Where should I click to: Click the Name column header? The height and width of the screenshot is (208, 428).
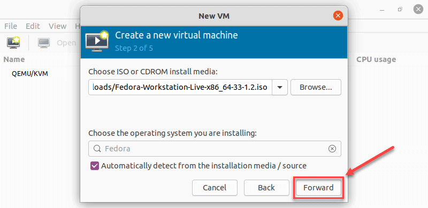[x=14, y=59]
